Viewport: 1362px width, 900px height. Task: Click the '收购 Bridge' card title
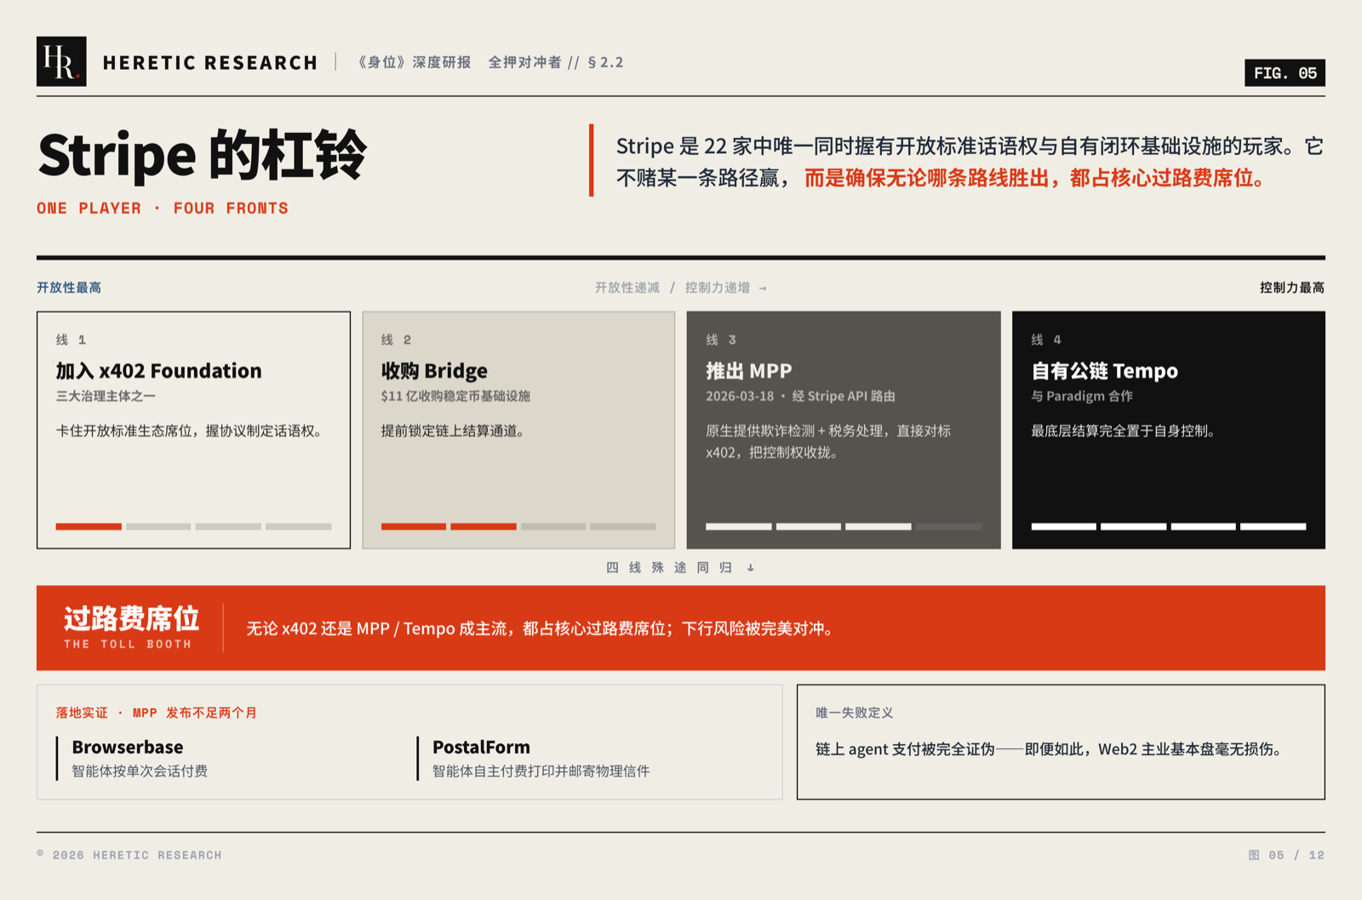click(x=434, y=370)
